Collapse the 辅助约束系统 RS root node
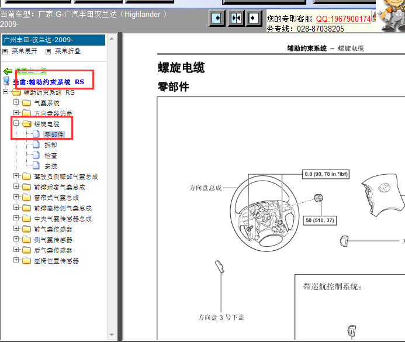The image size is (405, 342). 5,91
